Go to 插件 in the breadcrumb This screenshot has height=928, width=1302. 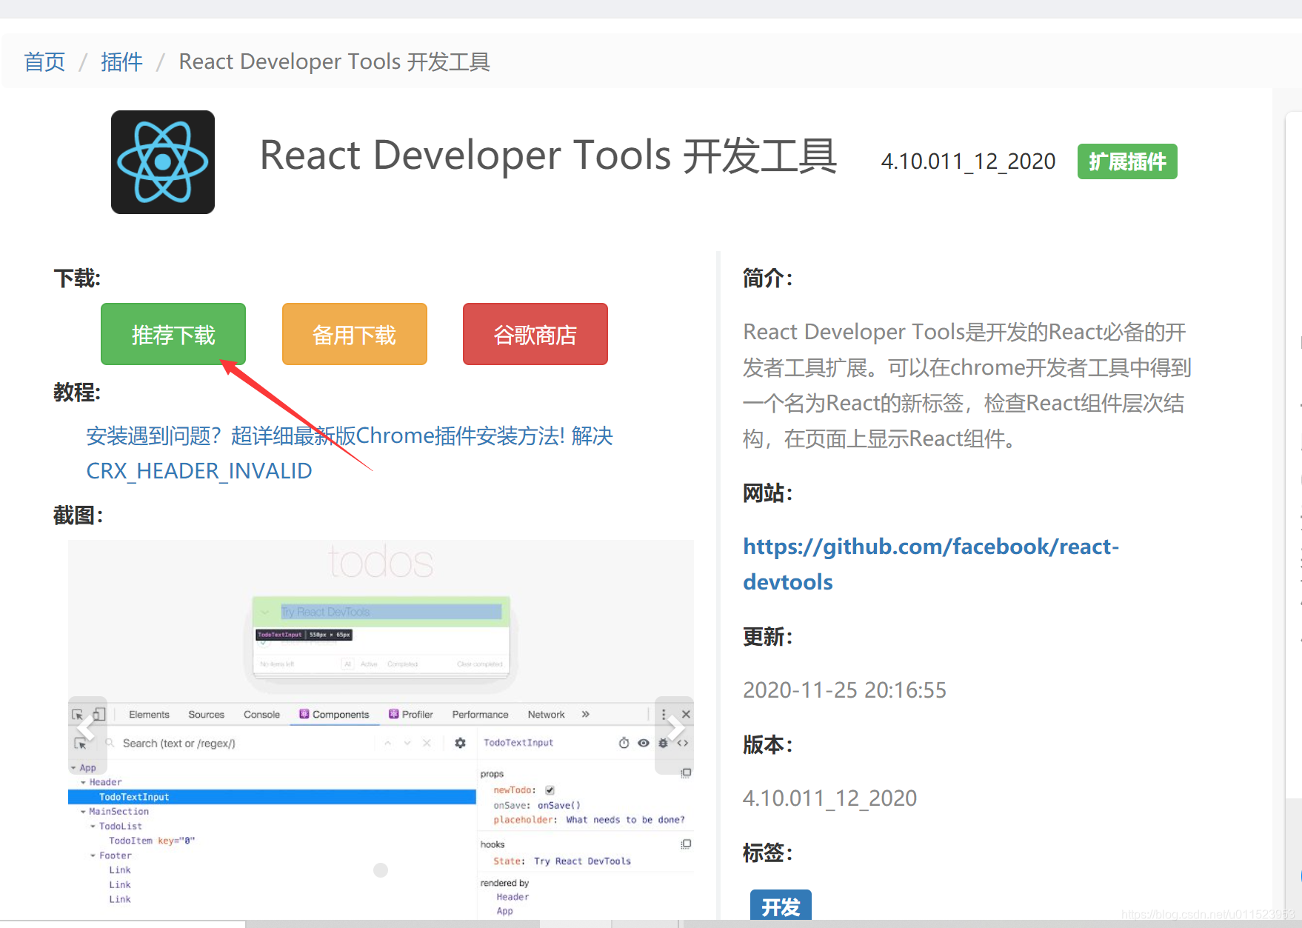tap(121, 61)
